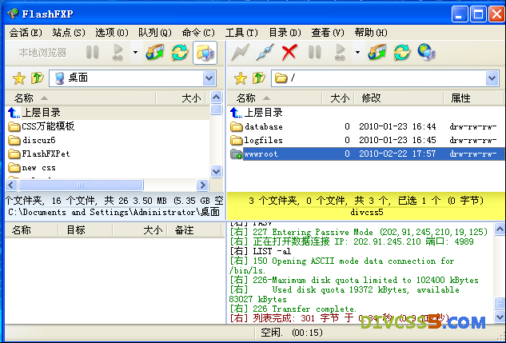506x343 pixels.
Task: Click database date 2010-01-23 16:44
Action: point(397,126)
